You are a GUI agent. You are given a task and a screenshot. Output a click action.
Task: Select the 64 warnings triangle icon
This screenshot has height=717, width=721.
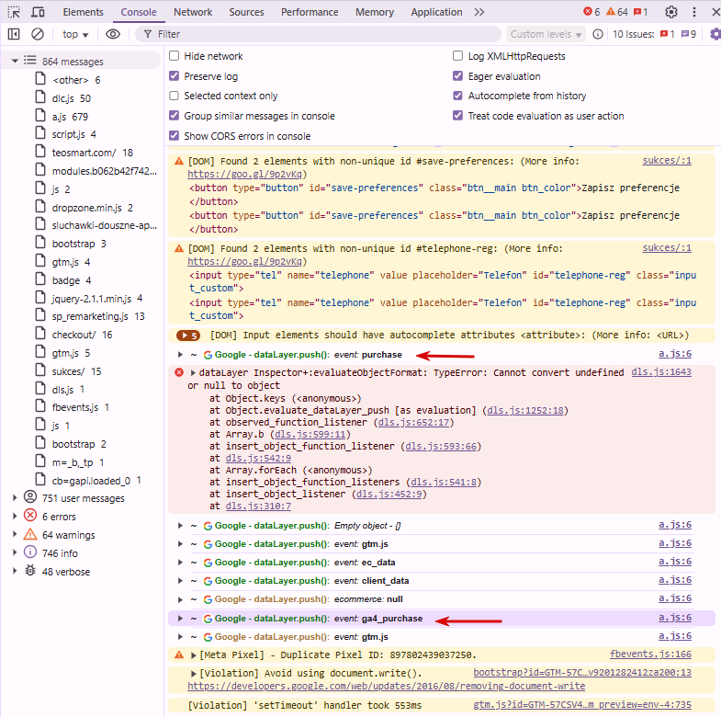pos(30,534)
